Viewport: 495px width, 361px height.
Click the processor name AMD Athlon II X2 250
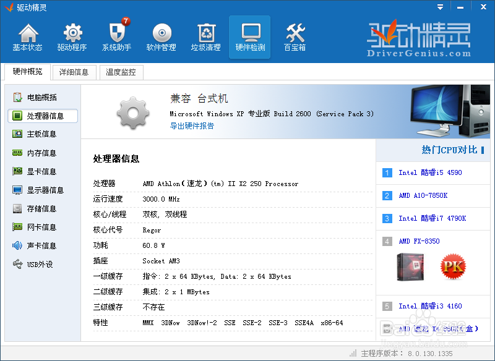pos(220,184)
